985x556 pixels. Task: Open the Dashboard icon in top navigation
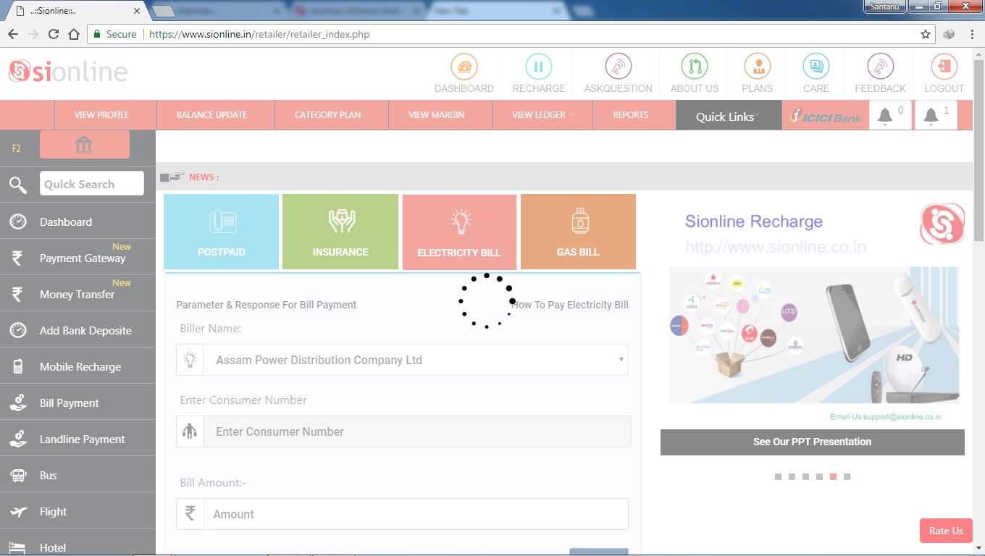click(464, 67)
